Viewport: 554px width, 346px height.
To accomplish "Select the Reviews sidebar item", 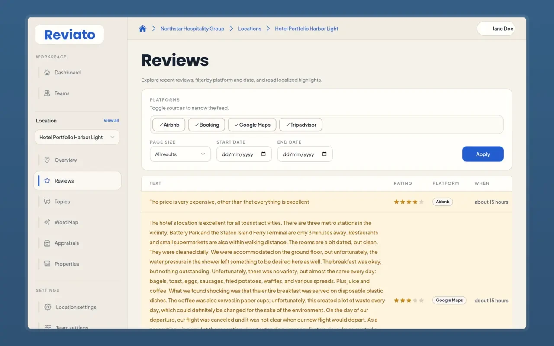I will click(77, 181).
